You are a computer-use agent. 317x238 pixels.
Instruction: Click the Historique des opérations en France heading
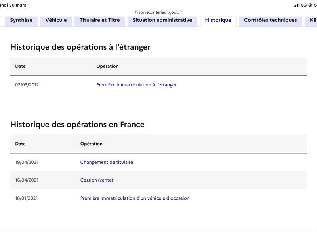[x=77, y=124]
